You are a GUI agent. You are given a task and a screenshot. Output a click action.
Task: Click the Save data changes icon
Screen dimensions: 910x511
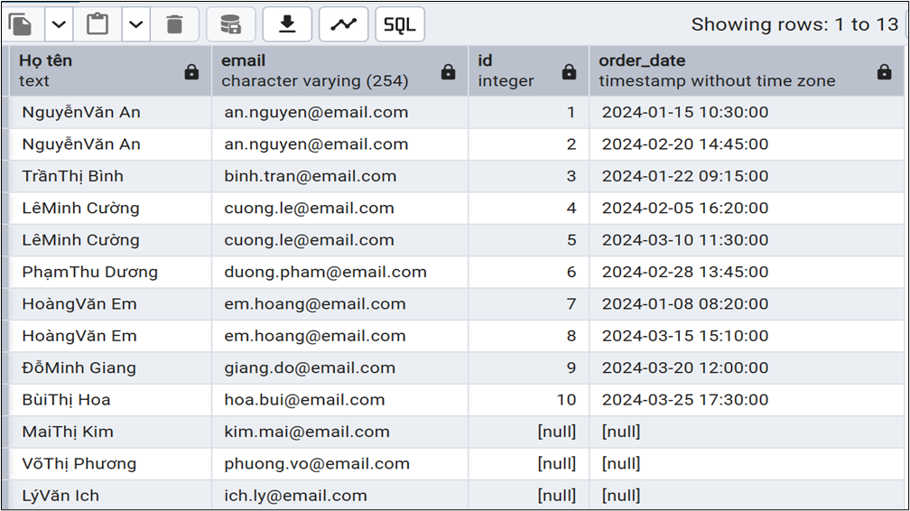(231, 24)
